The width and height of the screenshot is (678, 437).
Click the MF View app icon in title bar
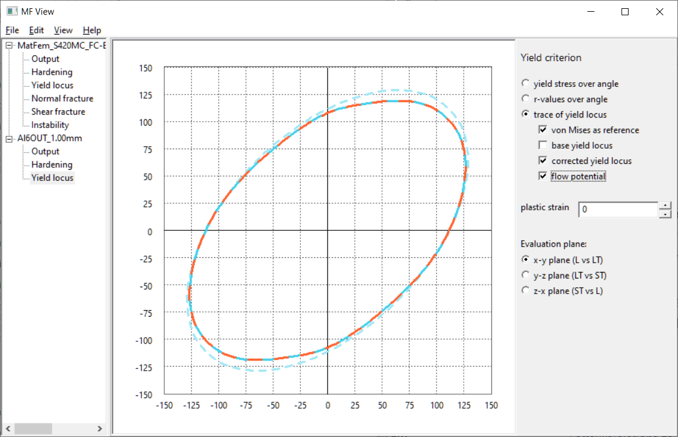pos(11,11)
